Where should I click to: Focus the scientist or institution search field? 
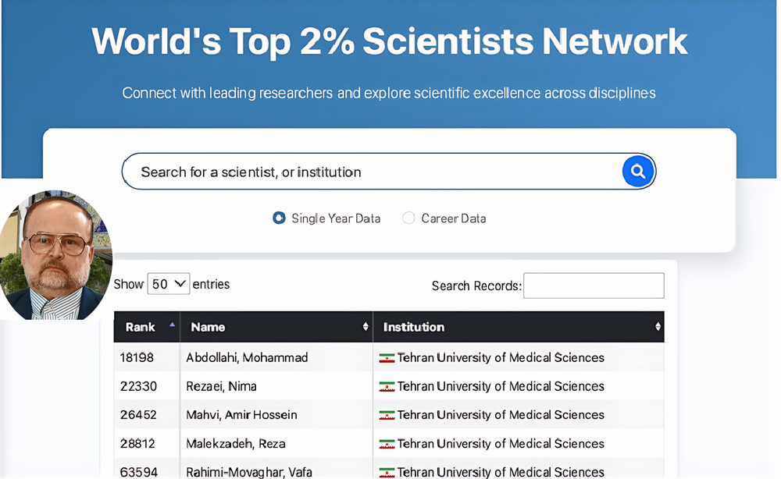coord(388,172)
